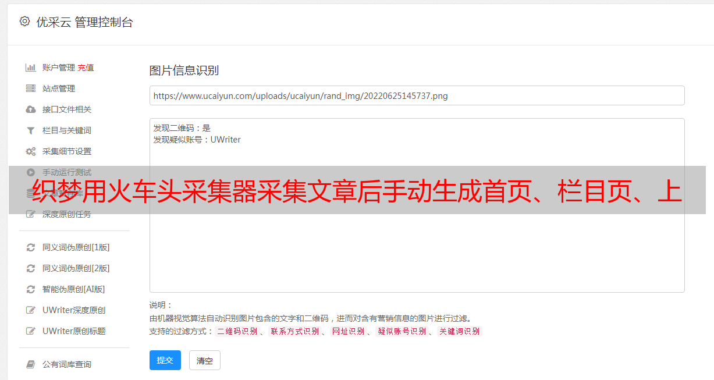Click the 优采云 管理控制台 title
The width and height of the screenshot is (714, 380).
[84, 22]
